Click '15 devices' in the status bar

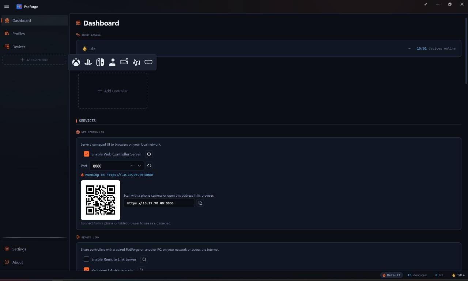pyautogui.click(x=417, y=275)
